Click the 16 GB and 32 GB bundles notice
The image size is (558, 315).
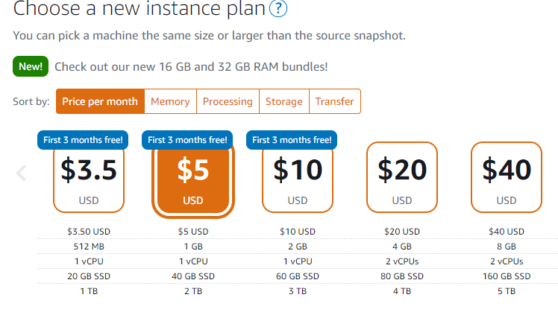(x=191, y=66)
